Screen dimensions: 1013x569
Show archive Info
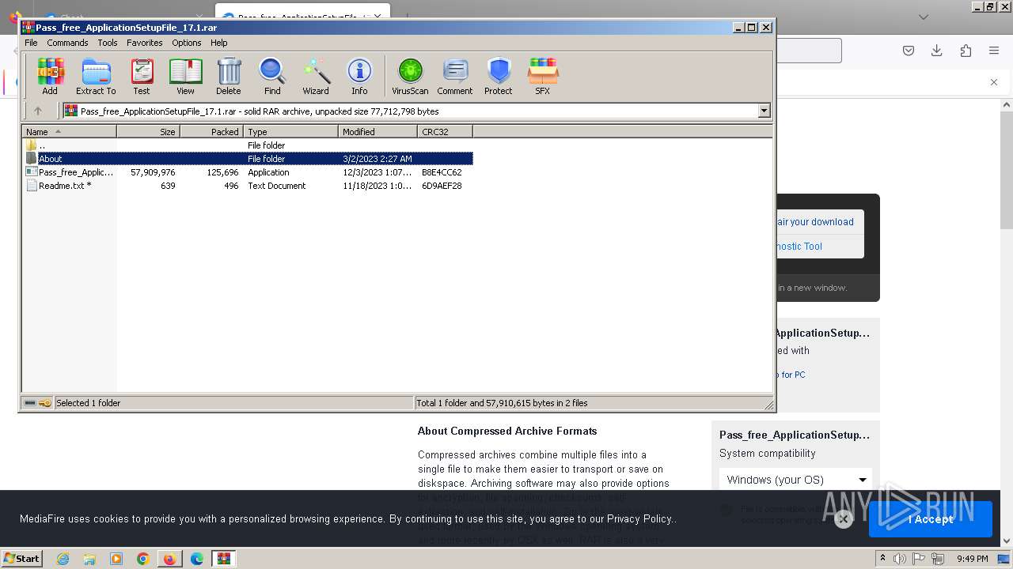(x=359, y=77)
